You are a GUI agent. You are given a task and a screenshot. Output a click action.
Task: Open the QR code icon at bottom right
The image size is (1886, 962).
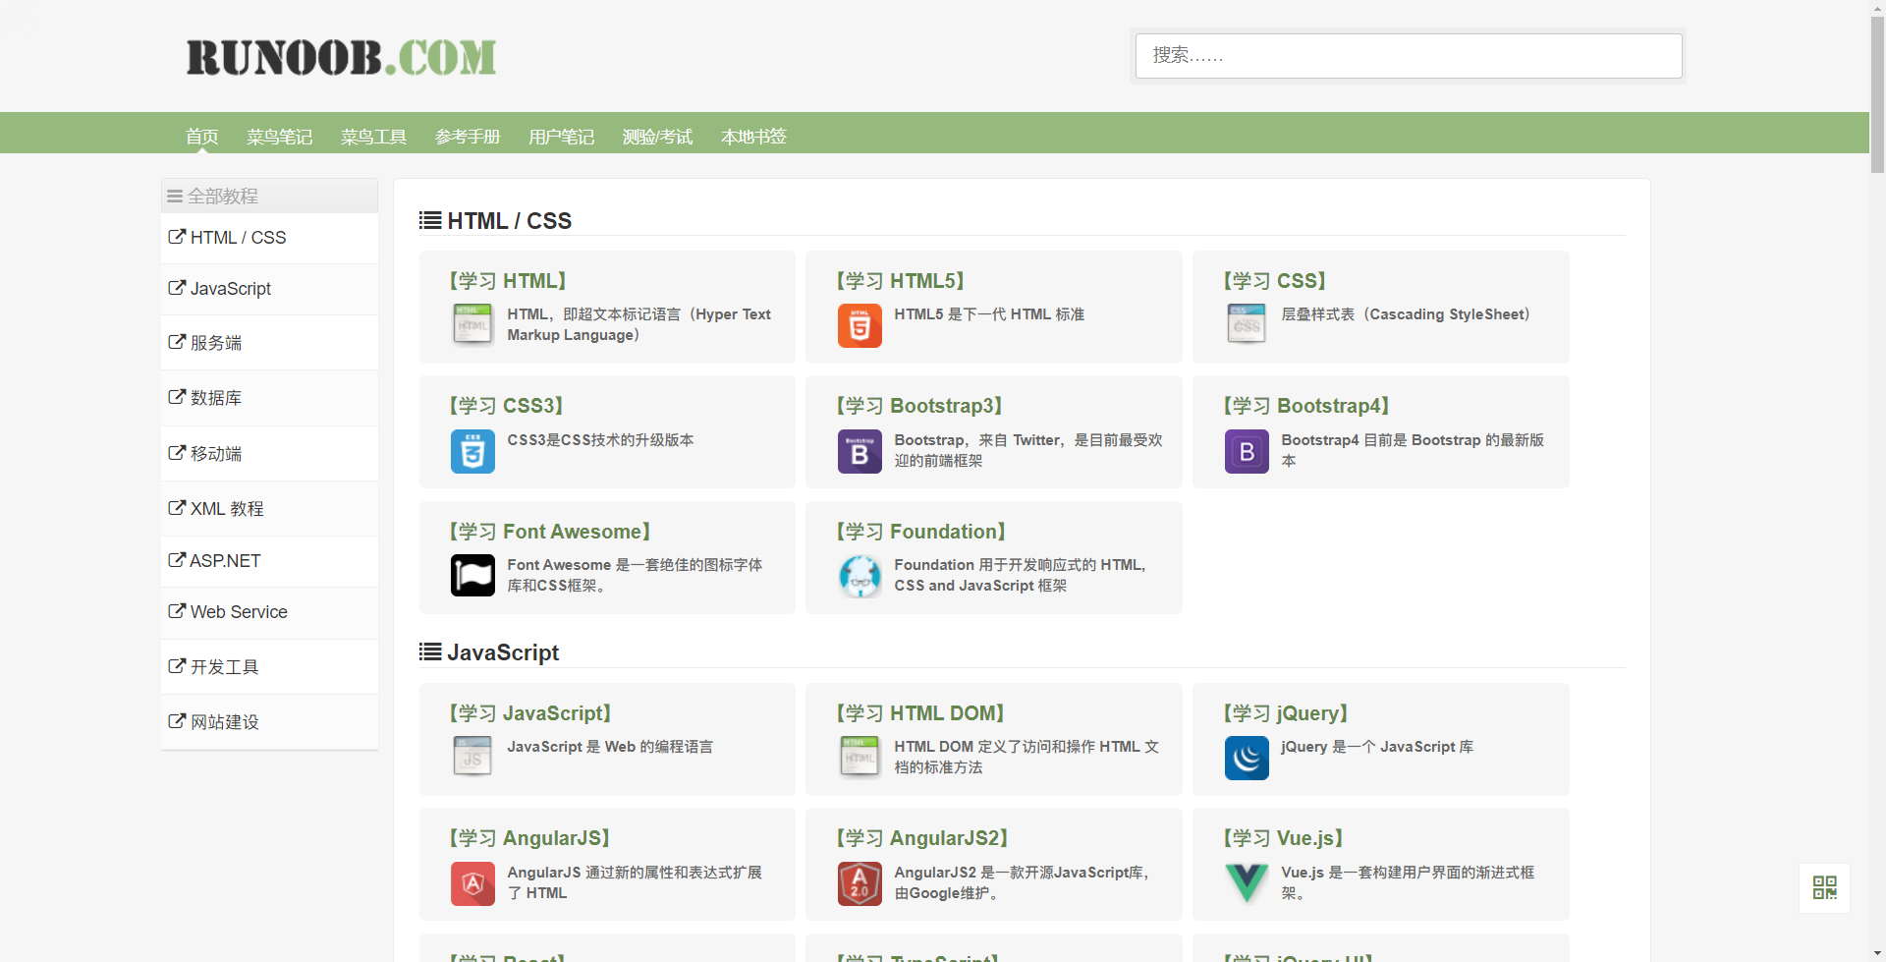1824,888
